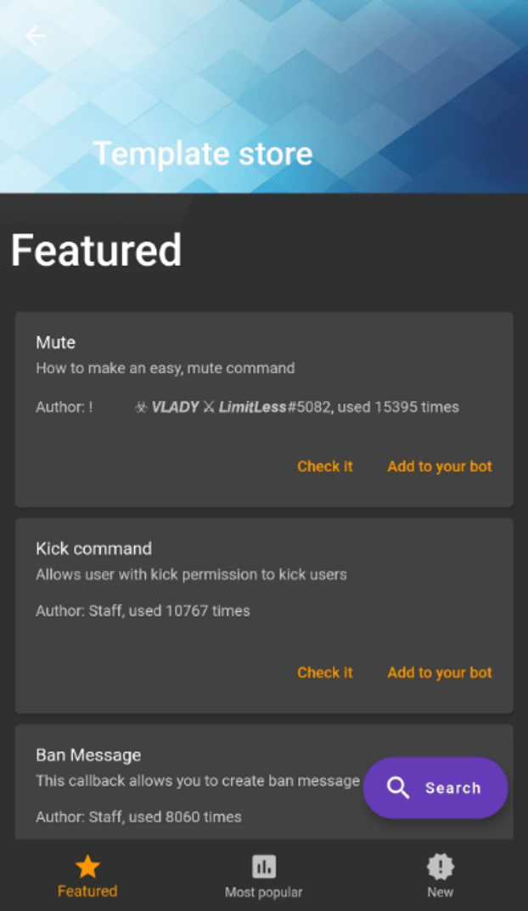Switch to the New tab label
The height and width of the screenshot is (911, 528).
point(441,891)
